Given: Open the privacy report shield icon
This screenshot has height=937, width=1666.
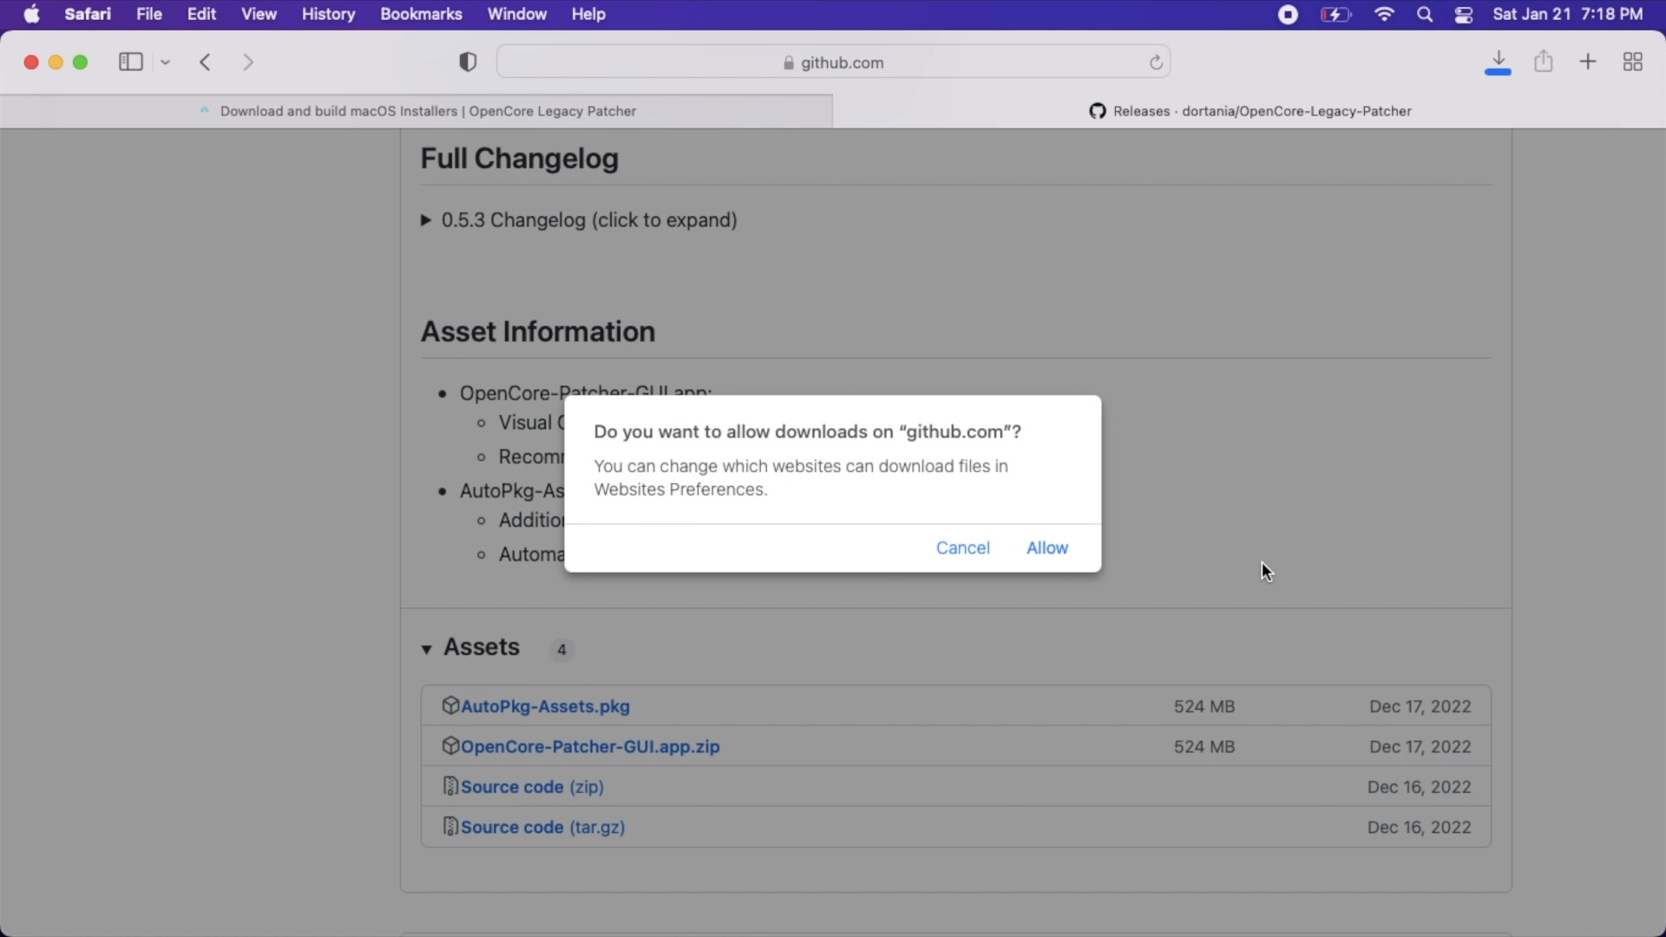Looking at the screenshot, I should [x=468, y=62].
